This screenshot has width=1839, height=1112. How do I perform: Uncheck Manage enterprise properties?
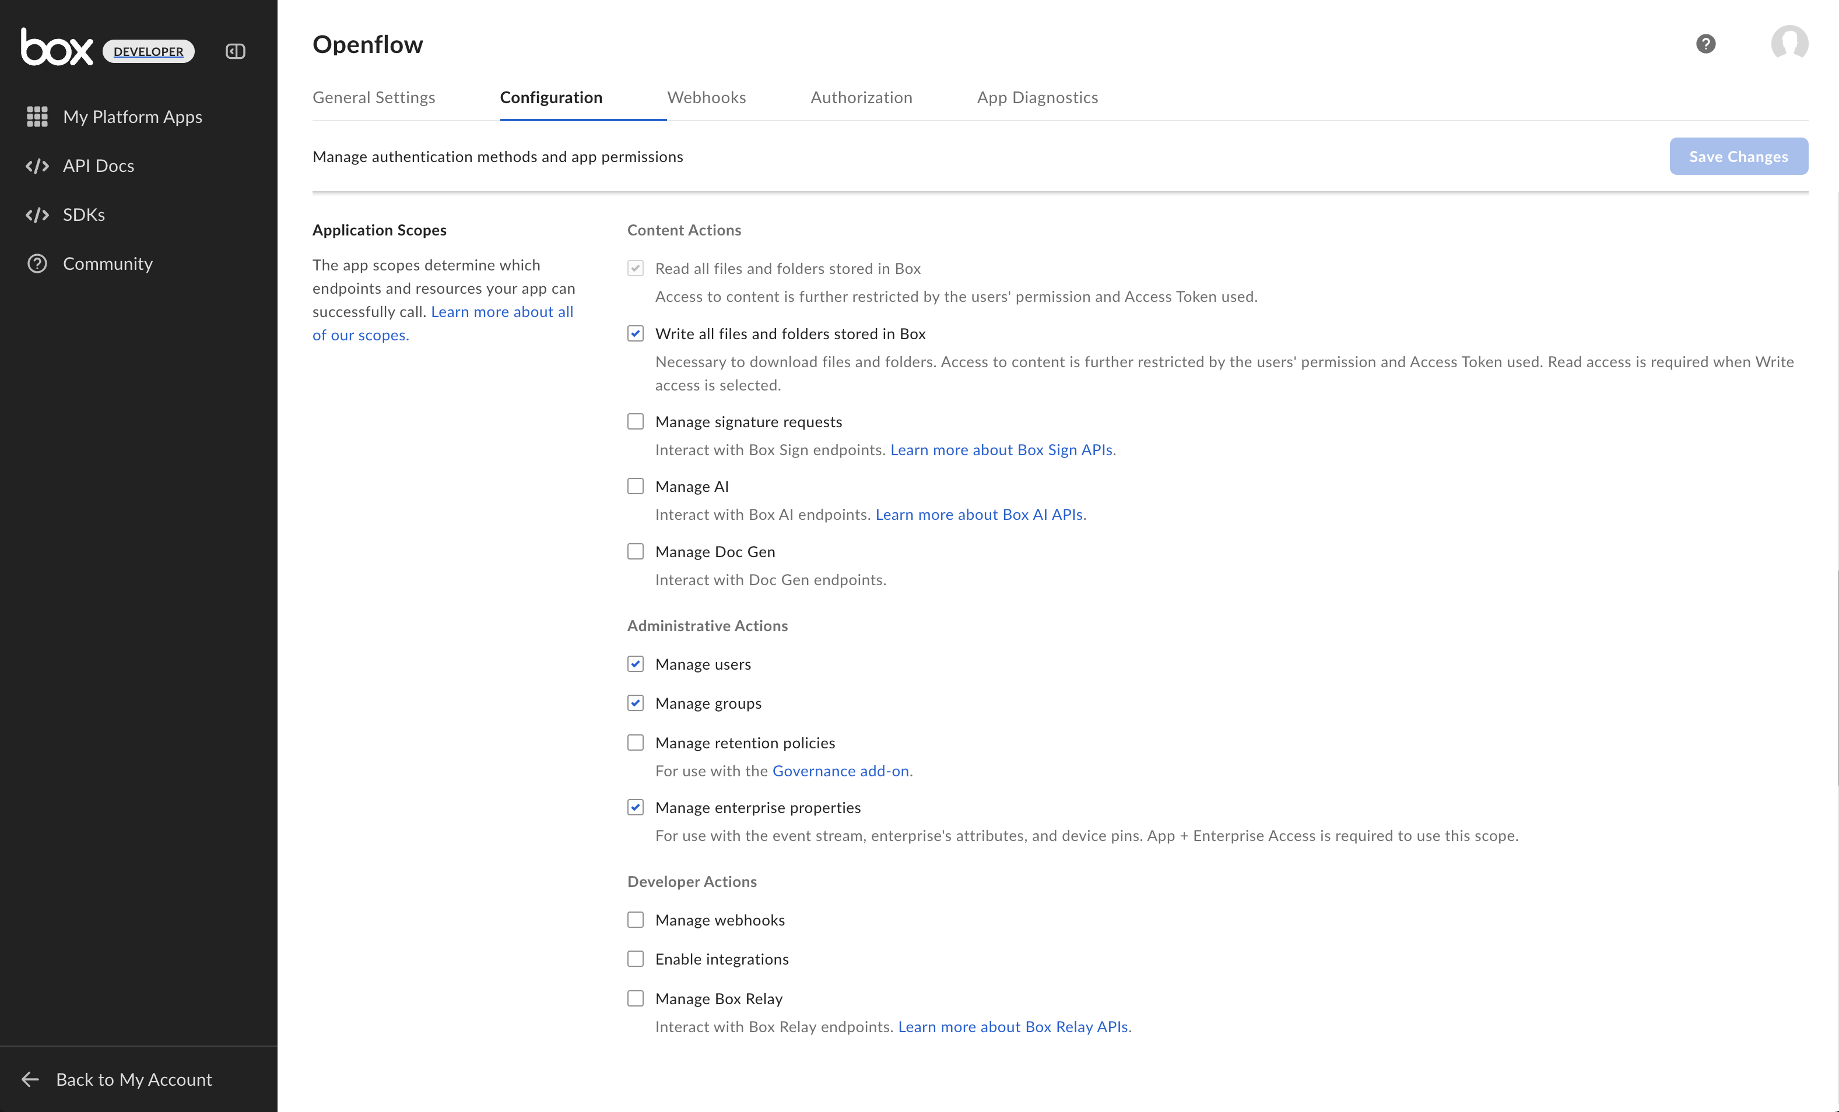635,807
